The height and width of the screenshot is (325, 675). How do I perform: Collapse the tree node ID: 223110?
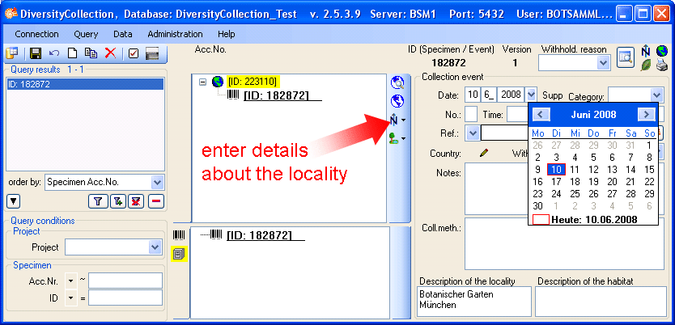[203, 82]
